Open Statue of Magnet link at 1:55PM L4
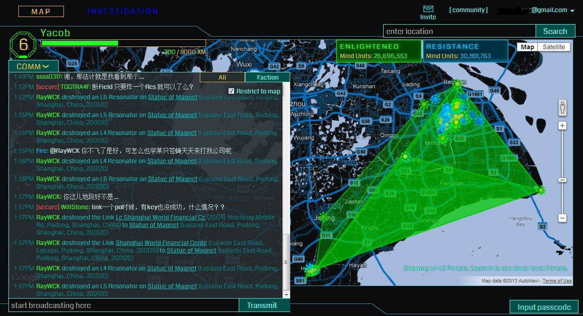The image size is (583, 316). 172,133
